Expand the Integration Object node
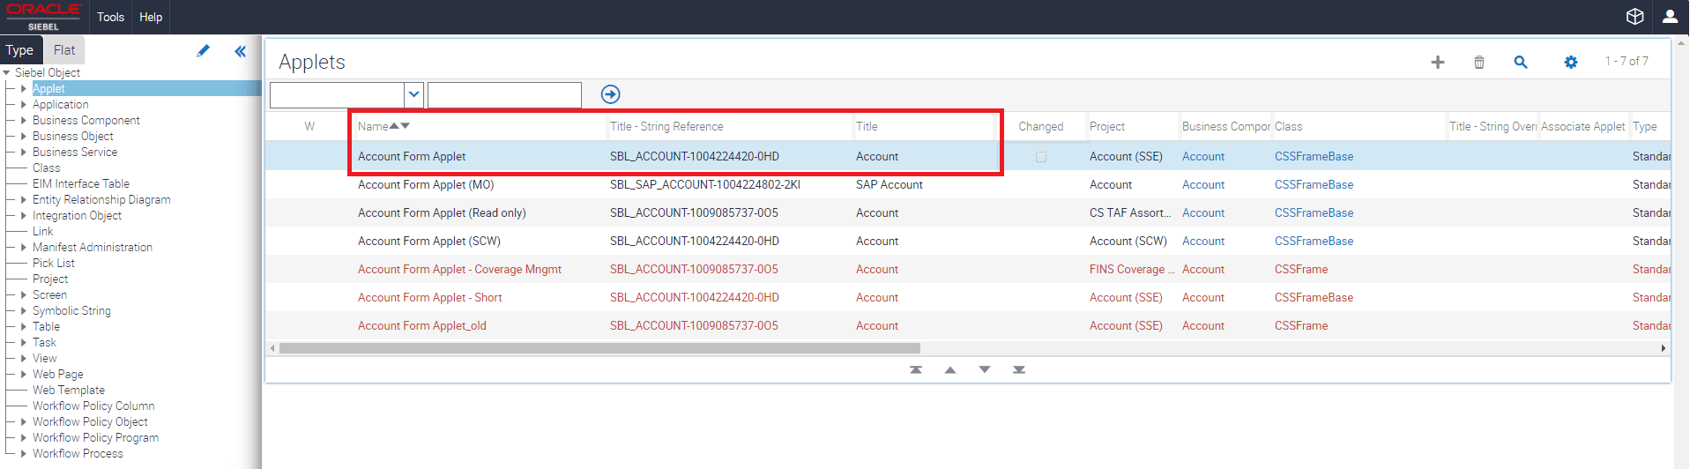Image resolution: width=1690 pixels, height=469 pixels. click(24, 216)
